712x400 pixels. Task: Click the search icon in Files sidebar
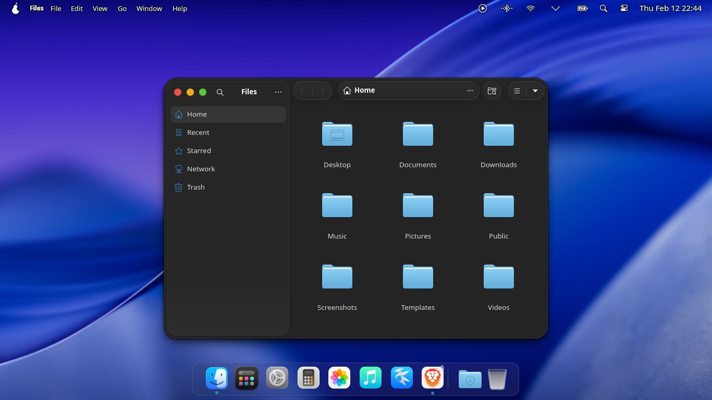tap(220, 92)
